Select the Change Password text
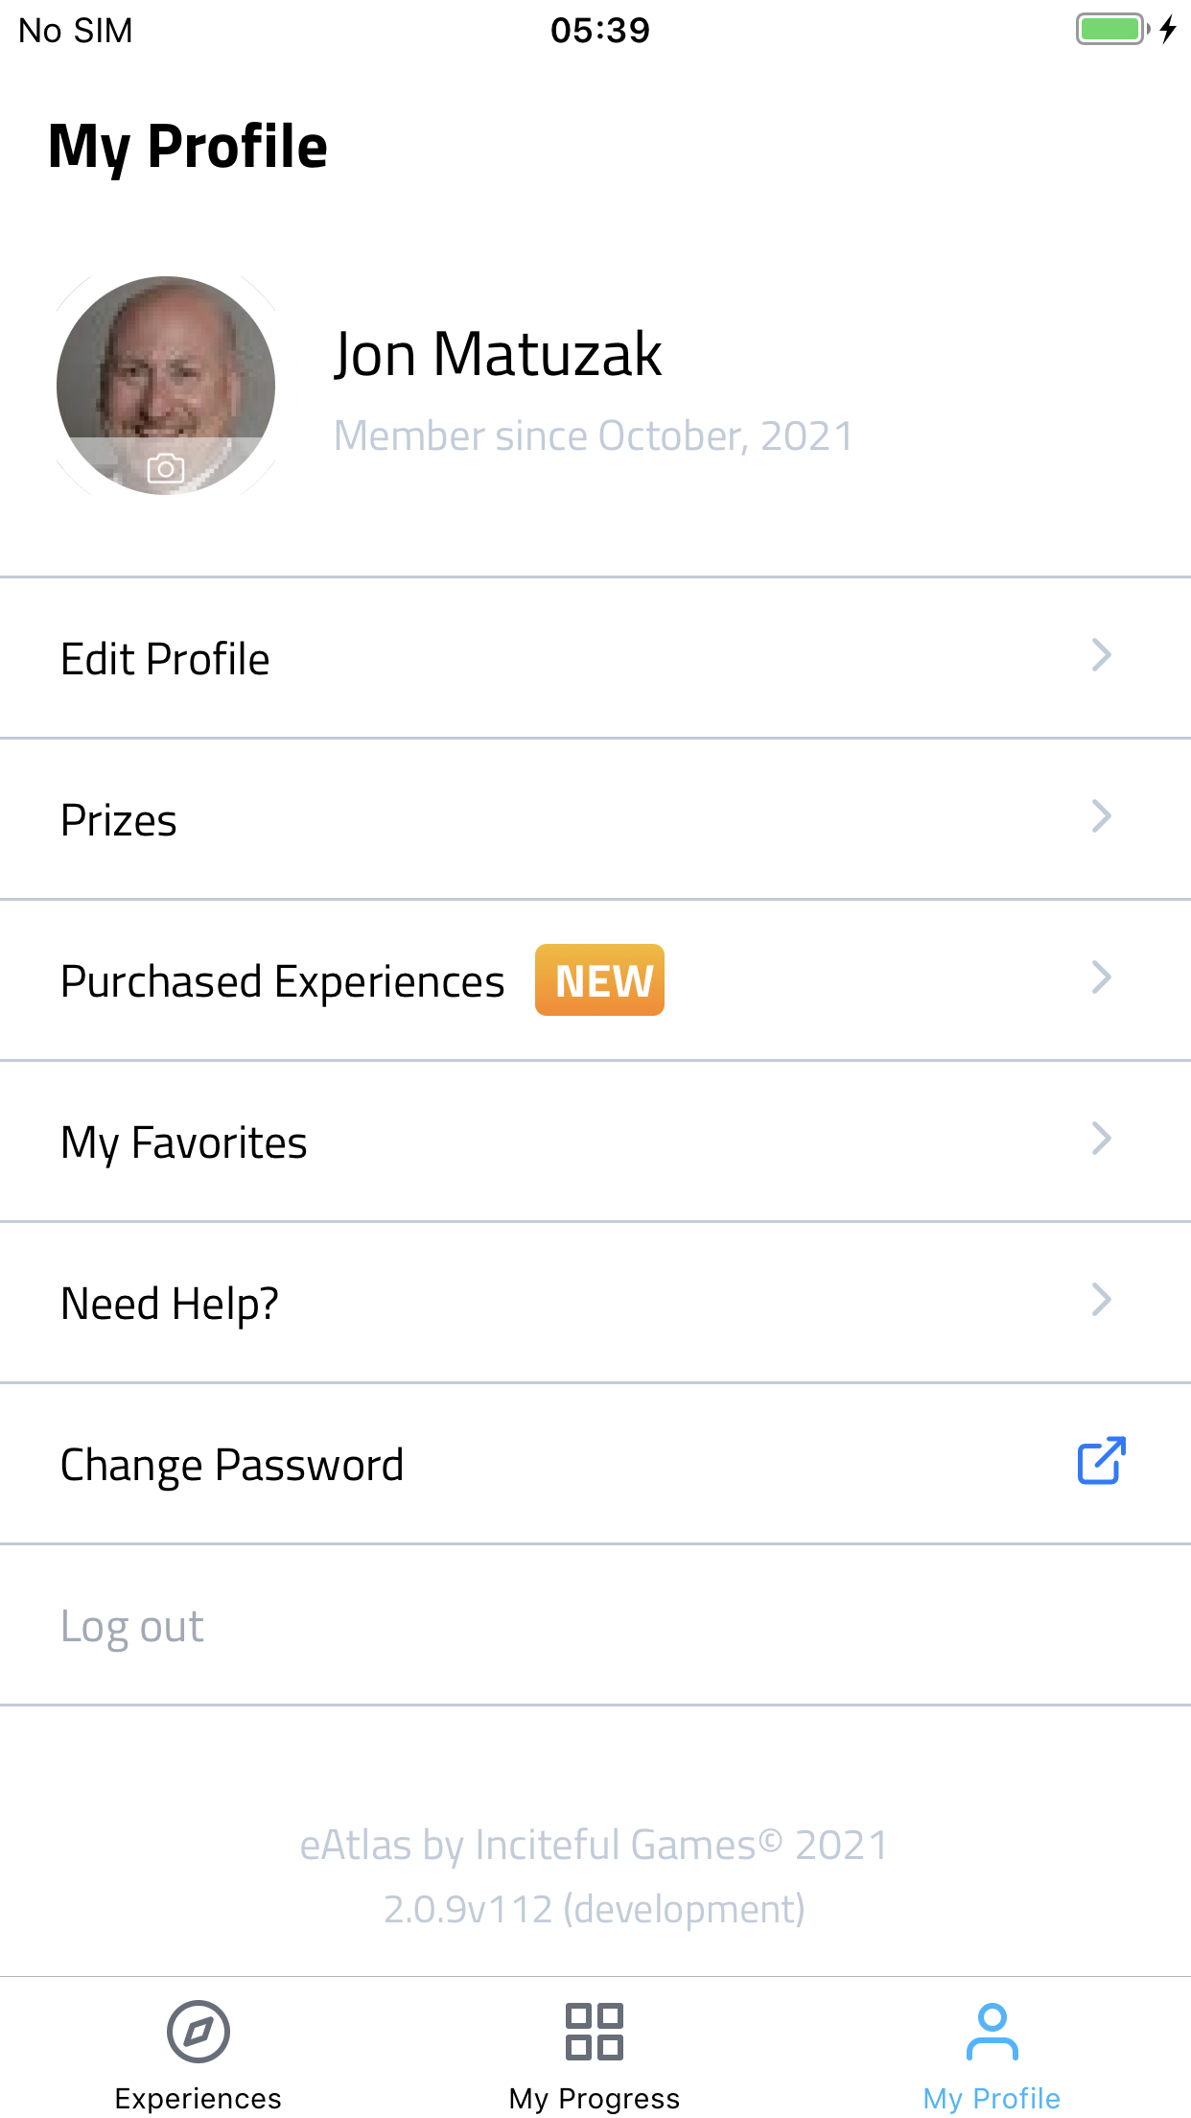 click(x=232, y=1465)
